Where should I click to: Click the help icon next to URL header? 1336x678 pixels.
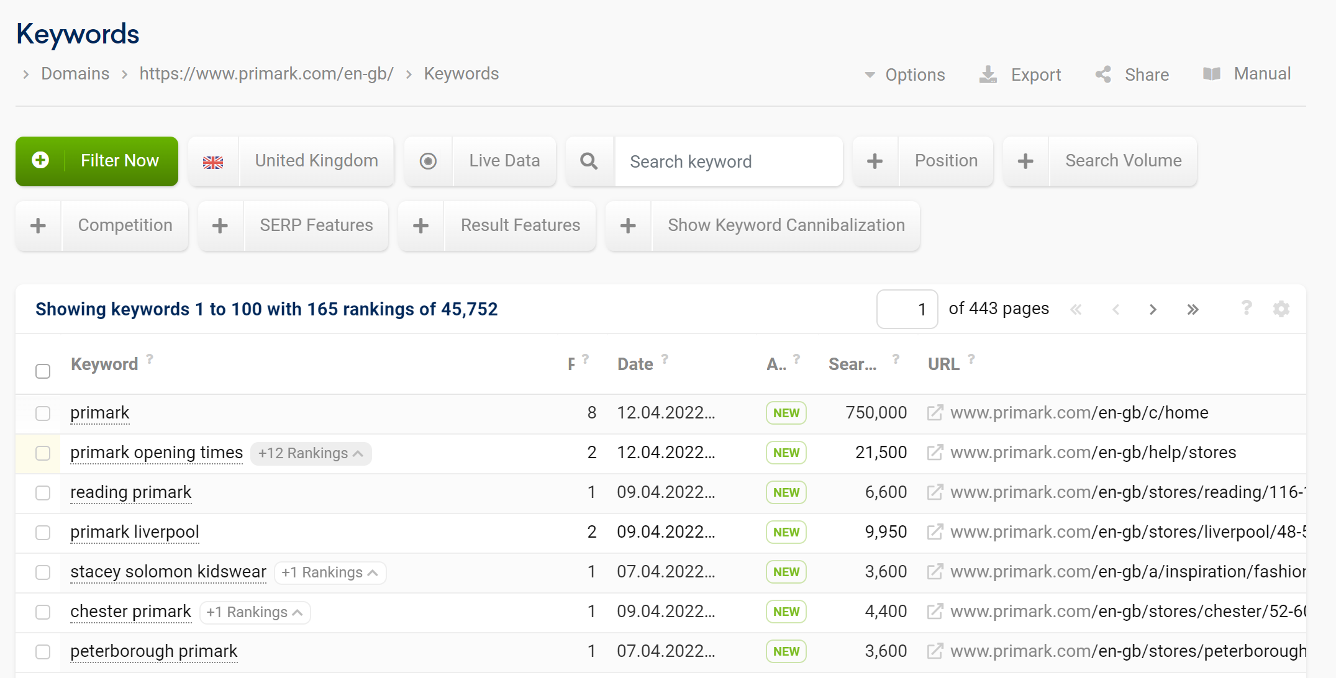[971, 359]
